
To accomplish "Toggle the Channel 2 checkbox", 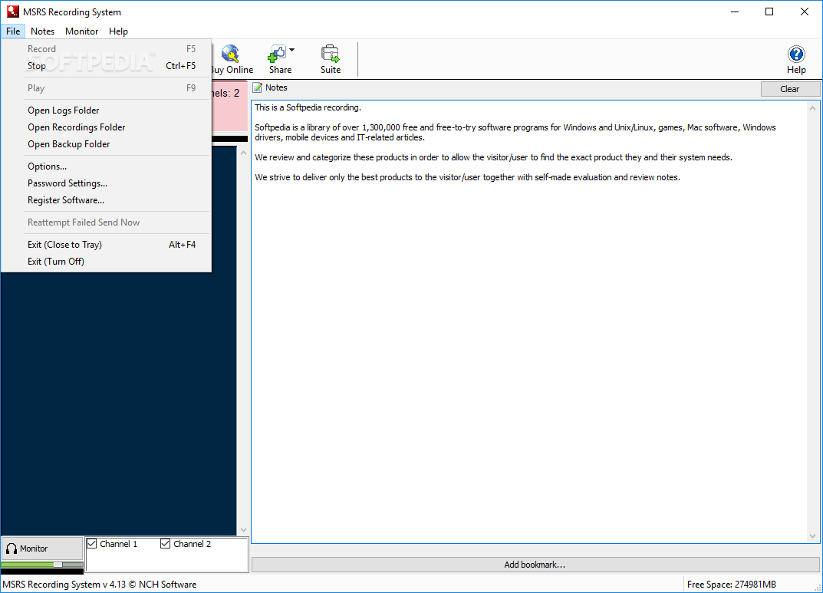I will point(166,544).
